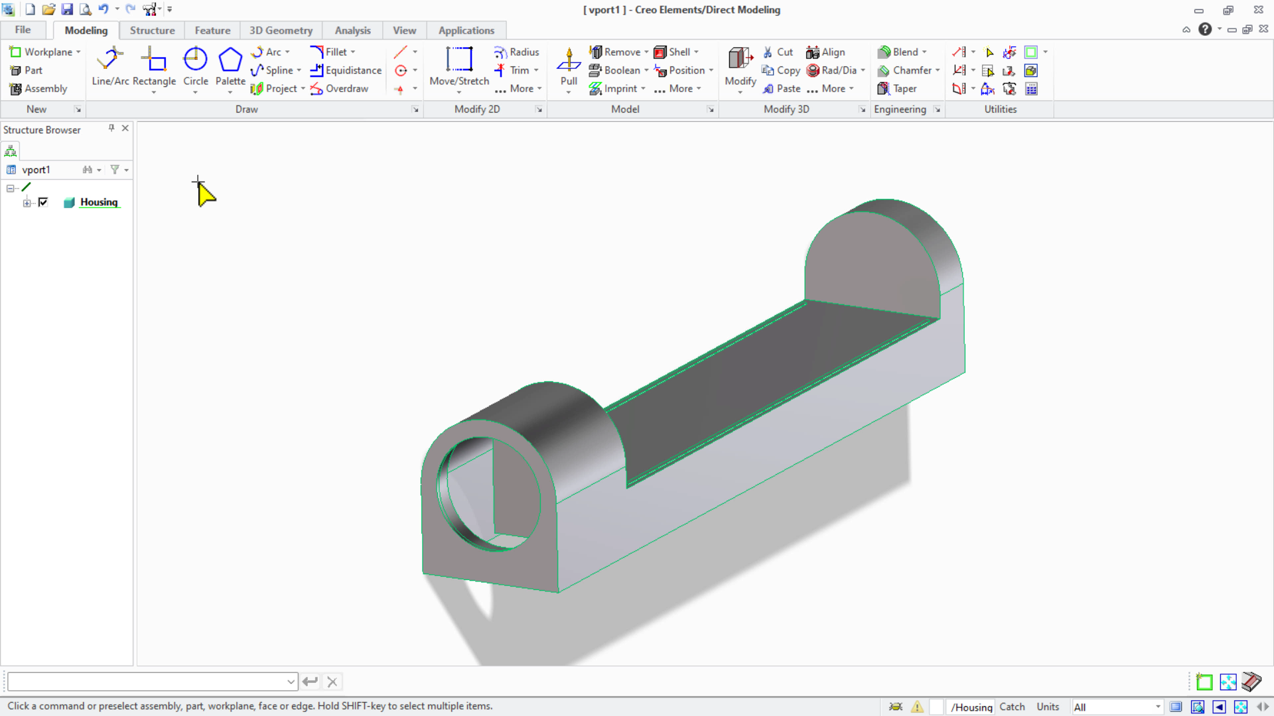The height and width of the screenshot is (716, 1274).
Task: Toggle the Housing part checkbox
Action: pos(43,202)
